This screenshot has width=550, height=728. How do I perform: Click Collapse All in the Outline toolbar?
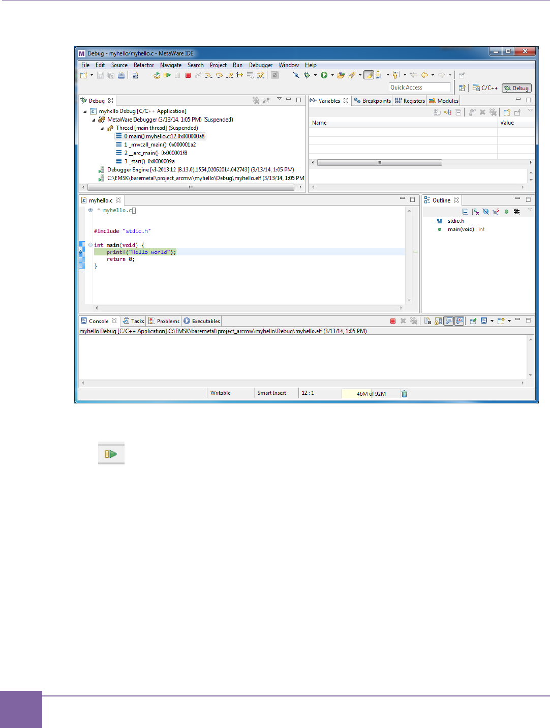[x=465, y=212]
